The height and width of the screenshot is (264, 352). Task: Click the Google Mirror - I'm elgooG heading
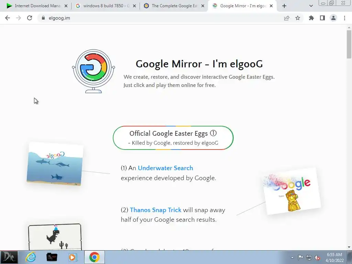tap(199, 64)
